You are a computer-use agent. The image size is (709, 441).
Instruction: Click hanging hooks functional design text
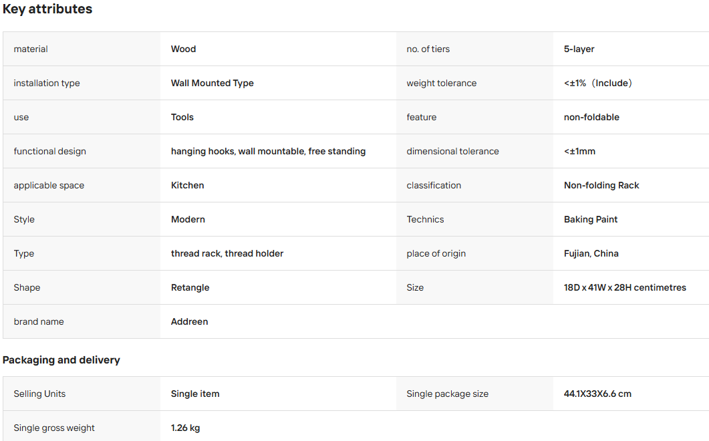coord(202,152)
